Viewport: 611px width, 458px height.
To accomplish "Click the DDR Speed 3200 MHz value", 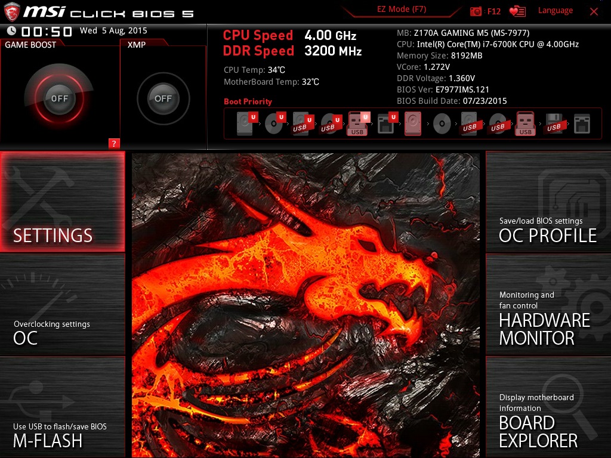I will click(x=333, y=51).
